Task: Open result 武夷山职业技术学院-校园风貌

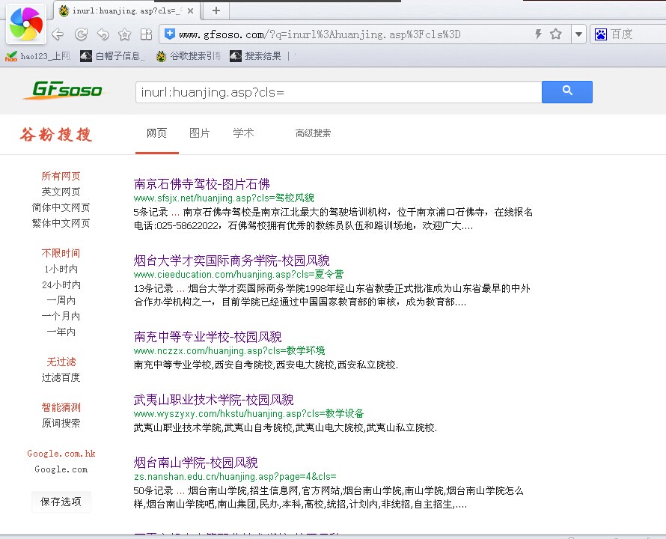Action: point(214,400)
